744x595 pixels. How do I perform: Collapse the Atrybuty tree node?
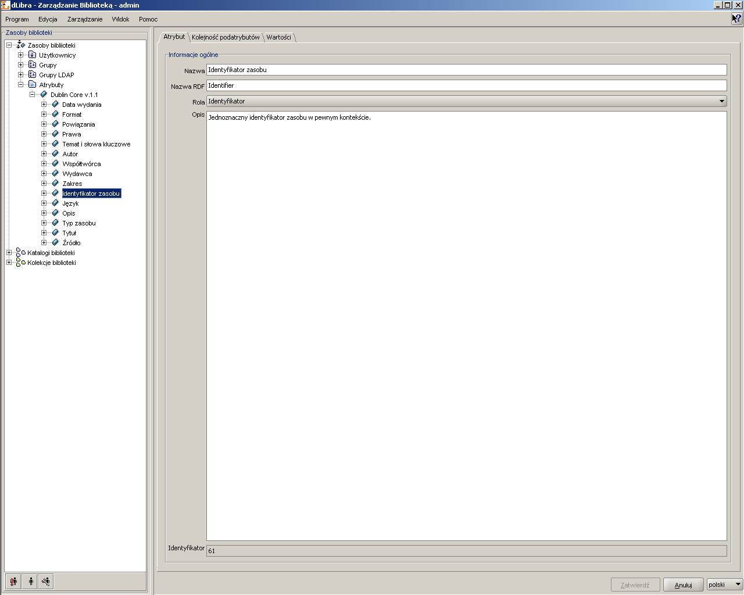[20, 85]
